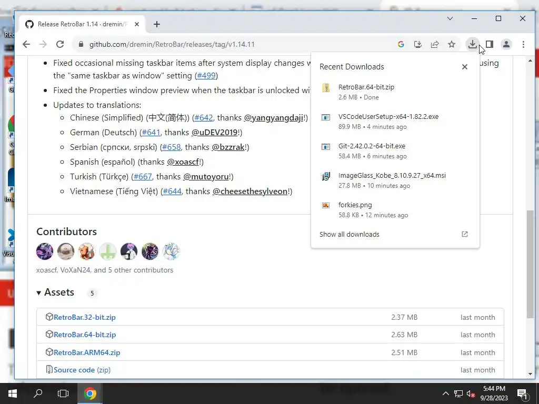
Task: Open the Windows Start menu
Action: 13,393
